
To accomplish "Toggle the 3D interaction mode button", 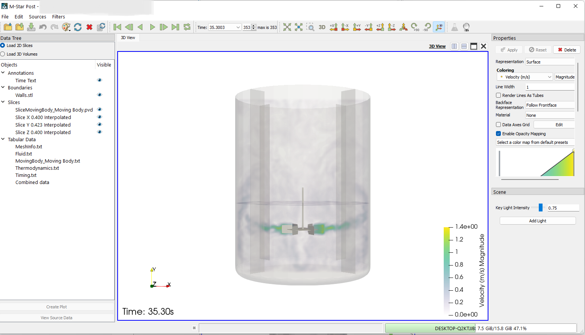I will tap(322, 27).
